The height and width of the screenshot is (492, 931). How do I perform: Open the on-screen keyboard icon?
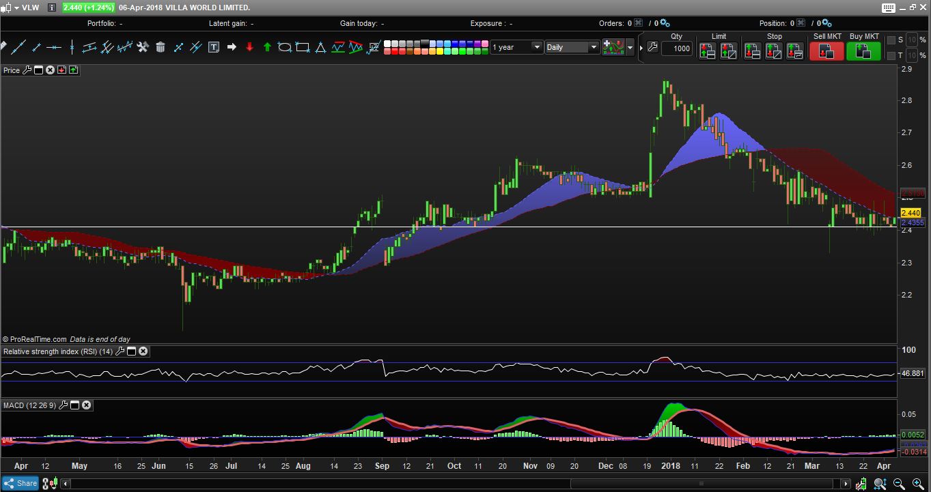(888, 8)
